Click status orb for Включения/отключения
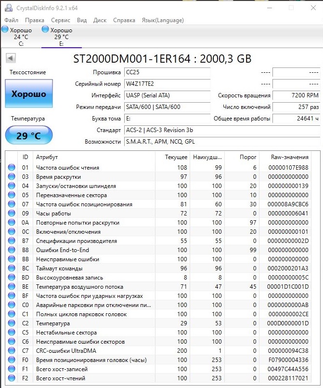 coord(12,231)
